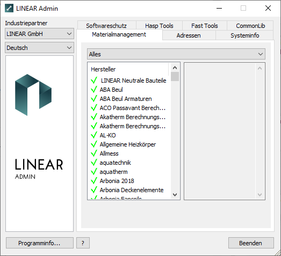
Task: Open the Deutsch language dropdown
Action: [x=39, y=48]
